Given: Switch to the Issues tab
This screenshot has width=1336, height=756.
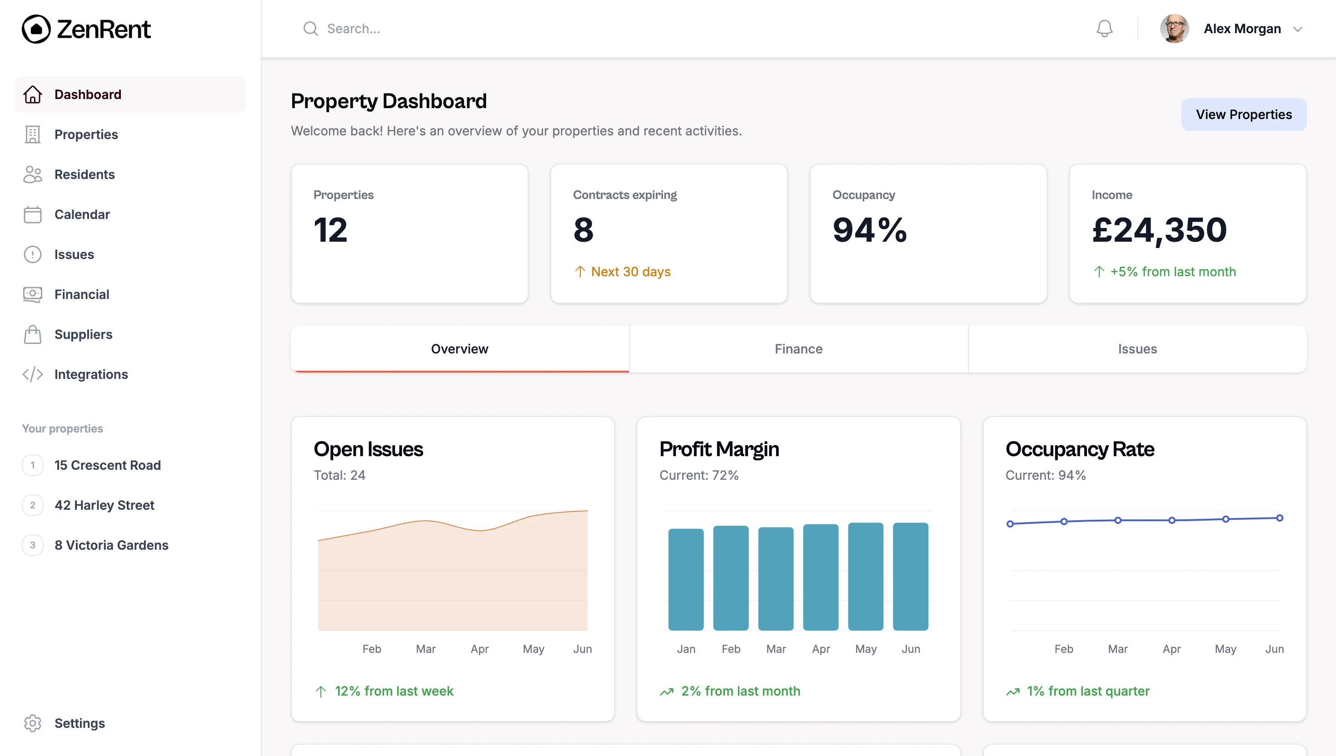Looking at the screenshot, I should (x=1137, y=349).
